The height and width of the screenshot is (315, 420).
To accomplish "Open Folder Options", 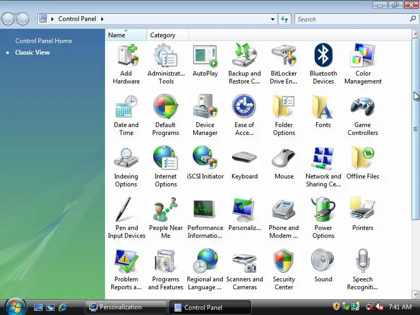I will pyautogui.click(x=284, y=115).
